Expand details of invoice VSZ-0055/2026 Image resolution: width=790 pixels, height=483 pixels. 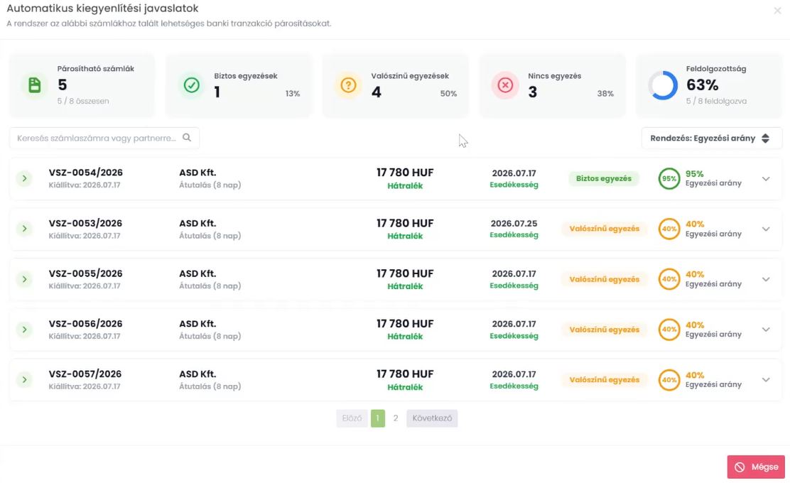[x=766, y=280]
